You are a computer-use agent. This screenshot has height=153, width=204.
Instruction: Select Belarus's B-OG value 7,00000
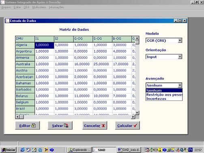tap(122, 96)
